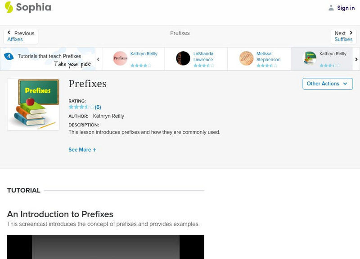Select LaShanda Lawrence's dark avatar icon

(x=183, y=58)
